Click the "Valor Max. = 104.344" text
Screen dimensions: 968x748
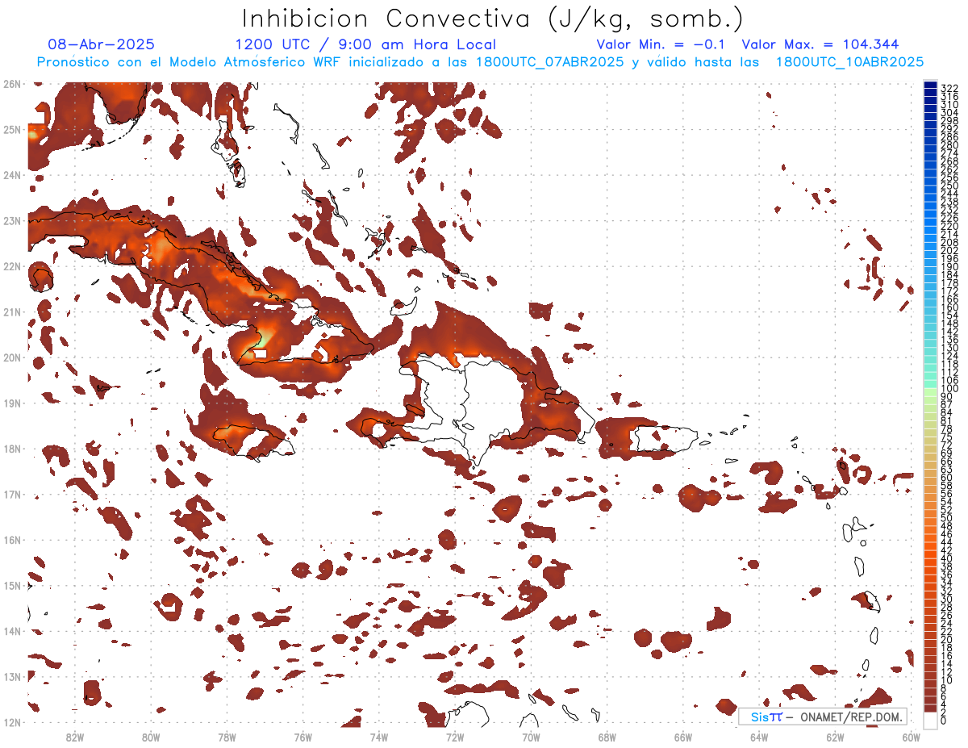tap(820, 44)
